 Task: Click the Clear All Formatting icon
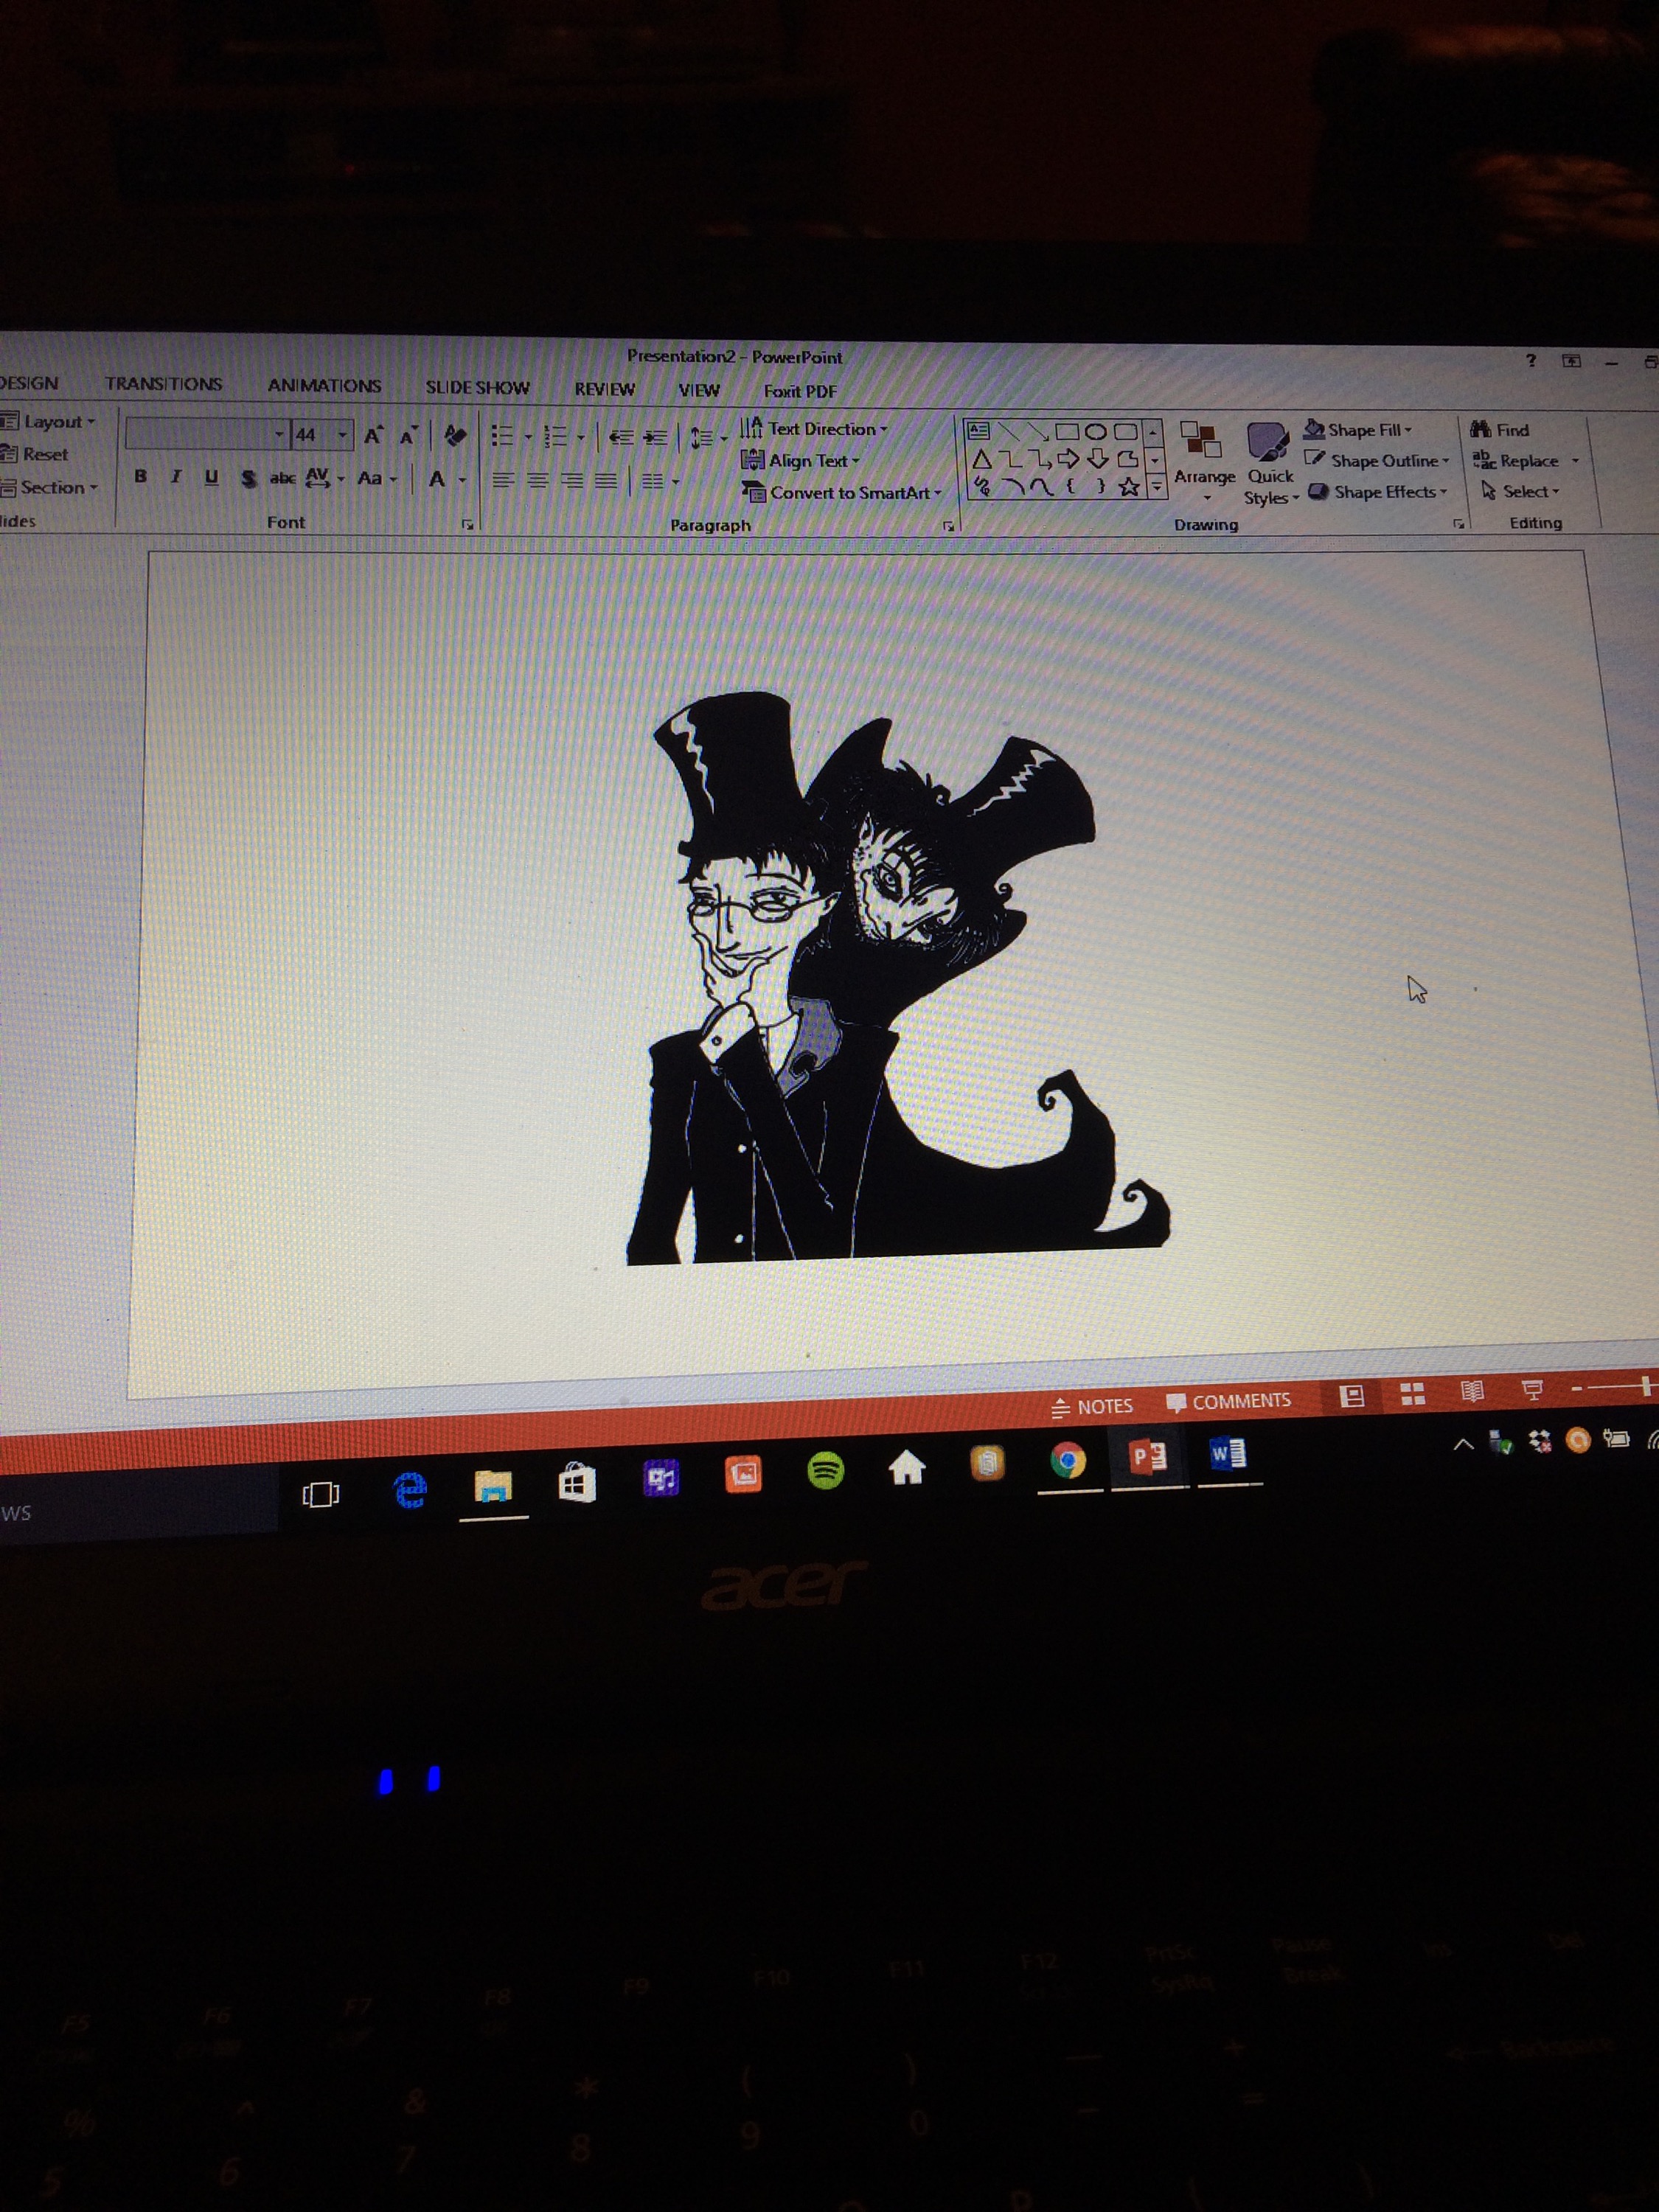(455, 435)
